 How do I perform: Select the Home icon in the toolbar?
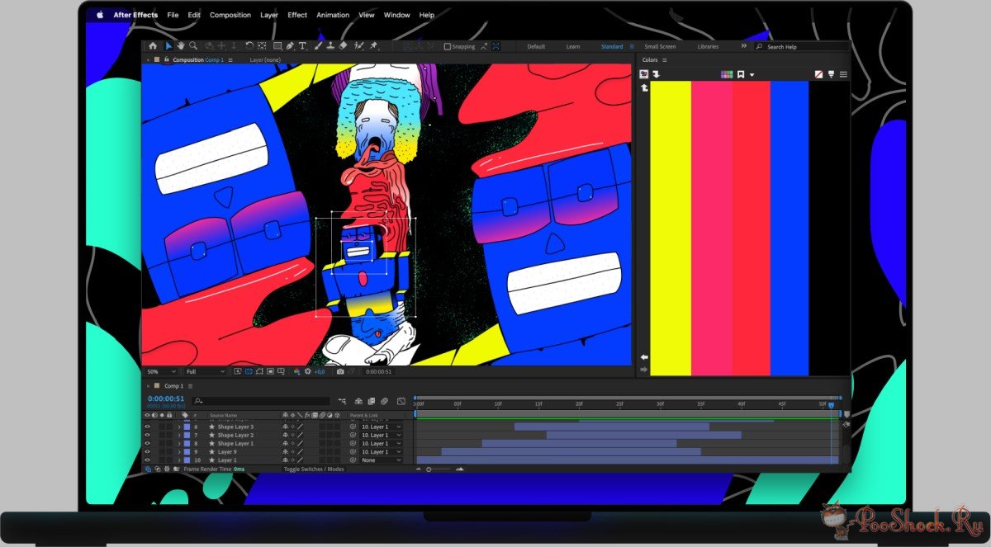click(x=153, y=46)
